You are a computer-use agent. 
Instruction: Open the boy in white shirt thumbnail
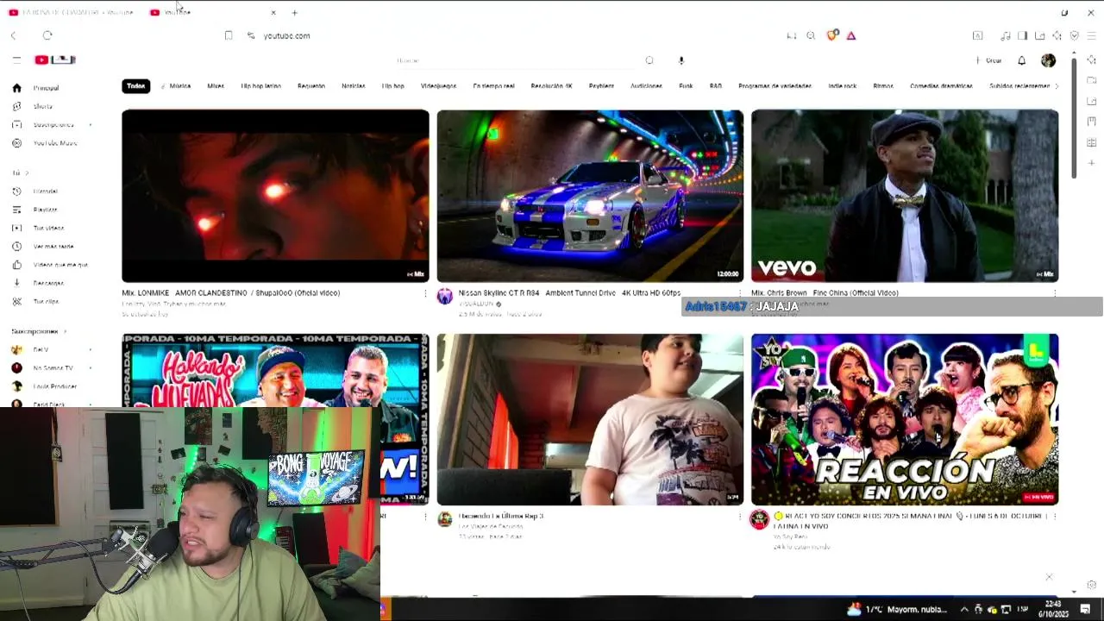coord(590,419)
